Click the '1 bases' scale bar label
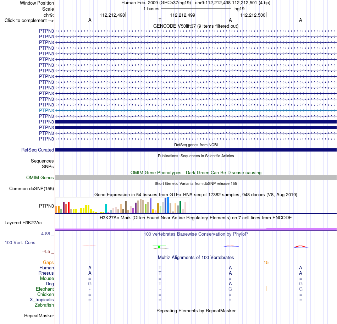The image size is (337, 324). tap(151, 9)
